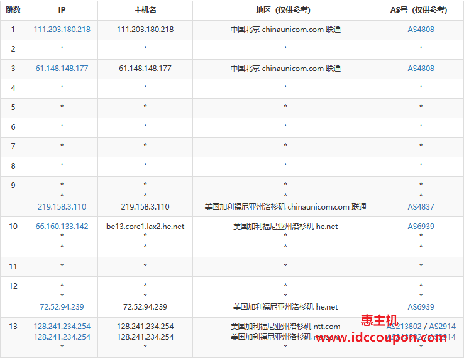Select region 美国加利福尼亚州洛杉矶 chinaunicom.com 联通
This screenshot has width=464, height=358.
point(285,207)
